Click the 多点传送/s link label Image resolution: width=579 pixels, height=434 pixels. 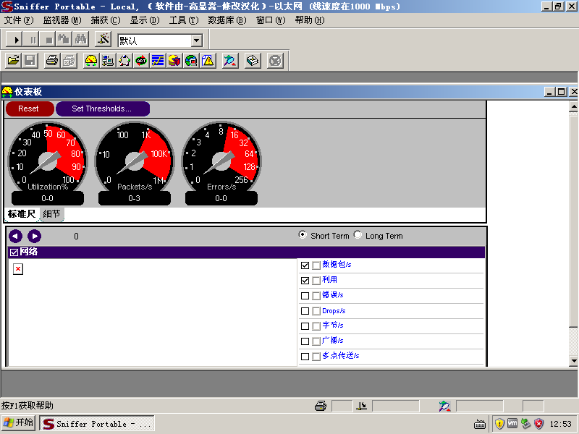point(340,356)
